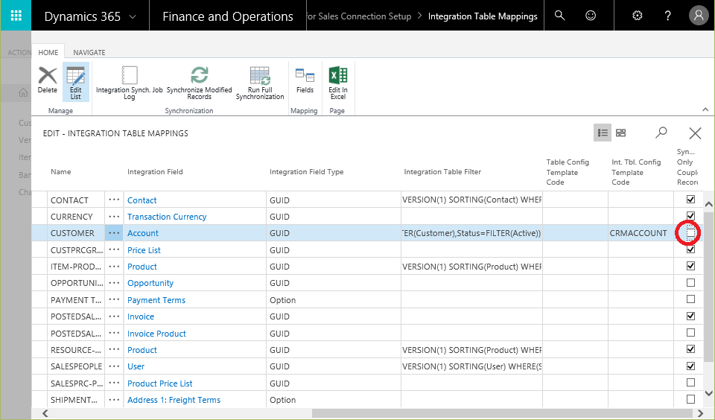Uncheck the SALESPEOPLE row synch checkbox

[691, 366]
